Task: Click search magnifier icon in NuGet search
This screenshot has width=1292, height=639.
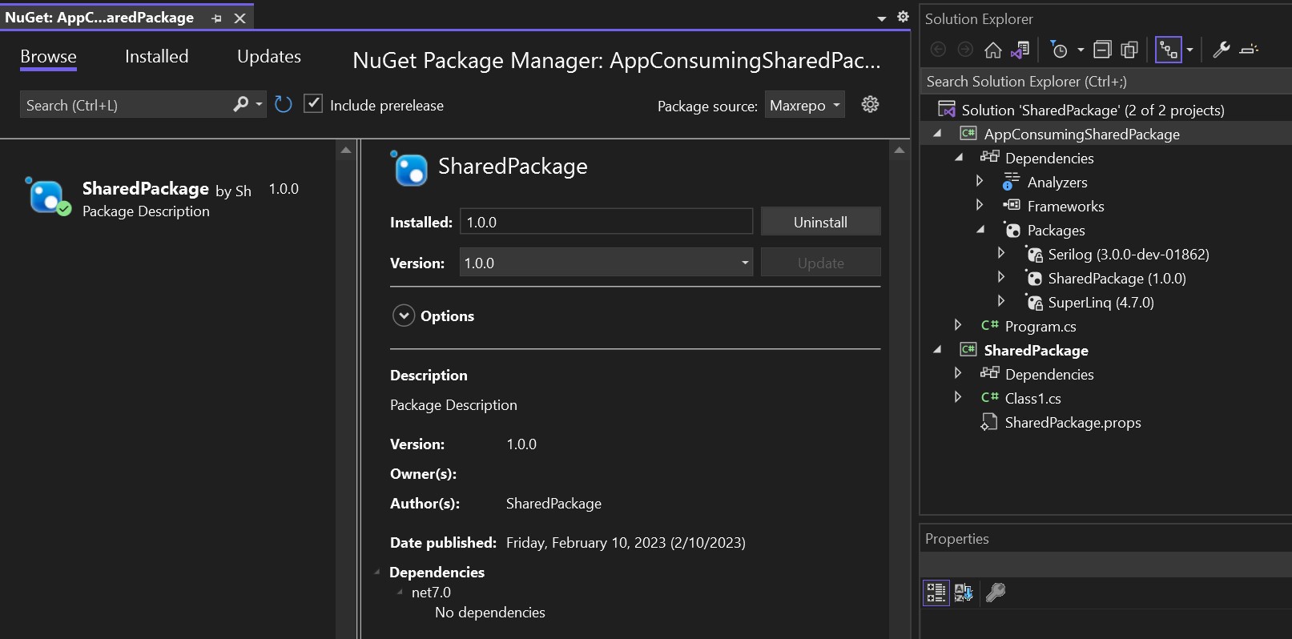Action: coord(240,104)
